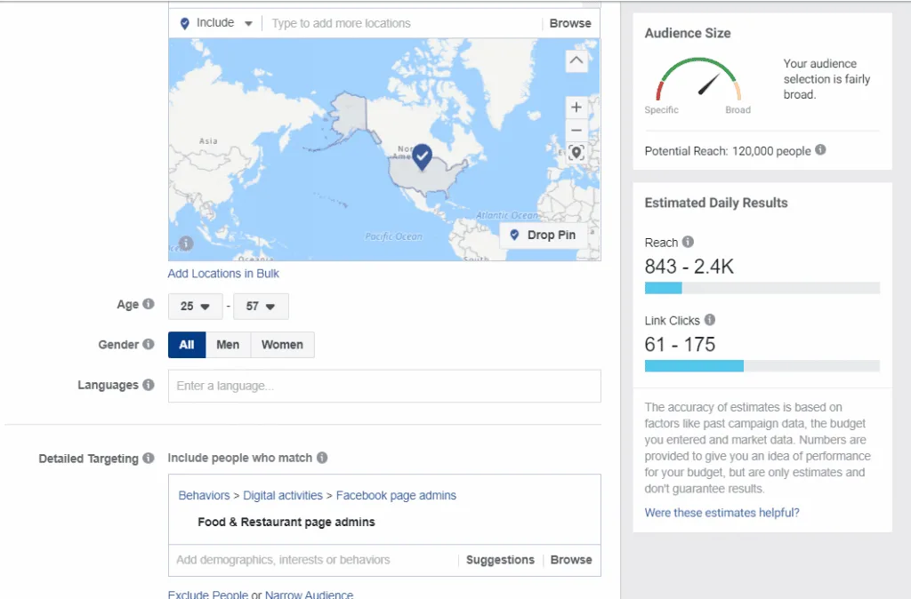The width and height of the screenshot is (911, 599).
Task: Collapse the map with the chevron-up button
Action: pyautogui.click(x=576, y=60)
